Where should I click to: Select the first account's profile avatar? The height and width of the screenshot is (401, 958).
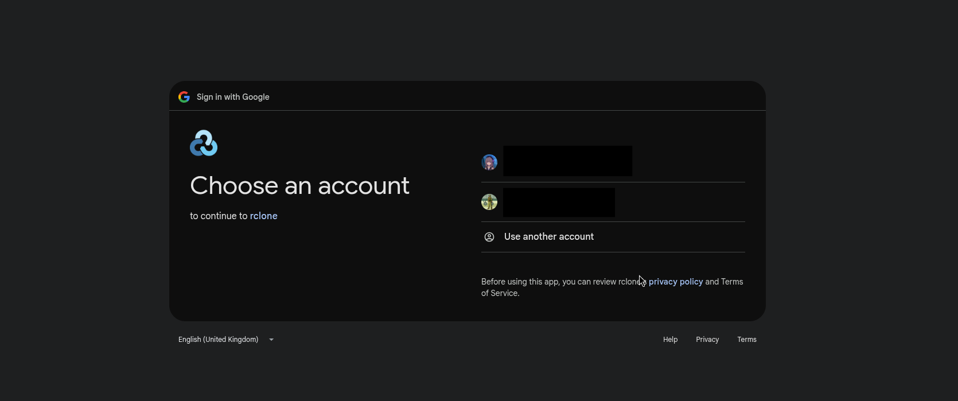tap(489, 162)
